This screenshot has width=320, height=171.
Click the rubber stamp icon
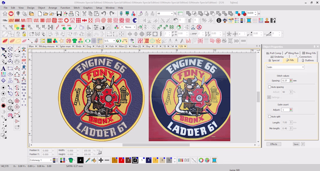coord(267,20)
